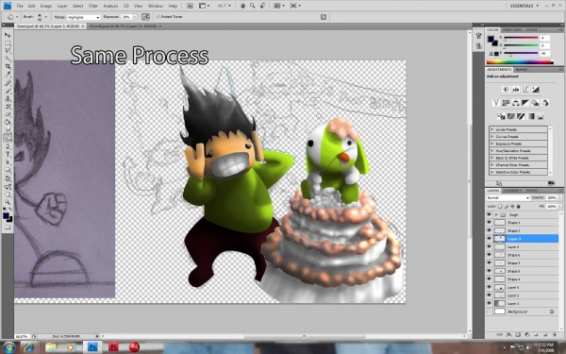The image size is (566, 354).
Task: Click the Flash taskbar button
Action: (x=113, y=347)
